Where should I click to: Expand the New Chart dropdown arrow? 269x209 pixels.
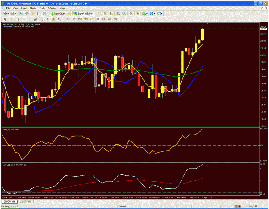click(x=8, y=14)
